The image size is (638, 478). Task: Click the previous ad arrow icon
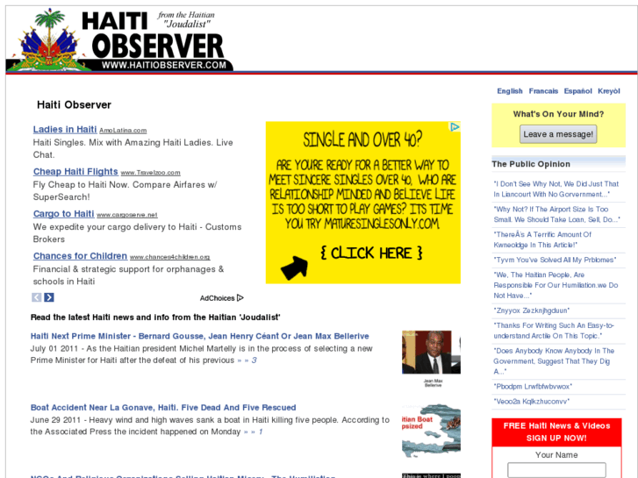(x=37, y=297)
